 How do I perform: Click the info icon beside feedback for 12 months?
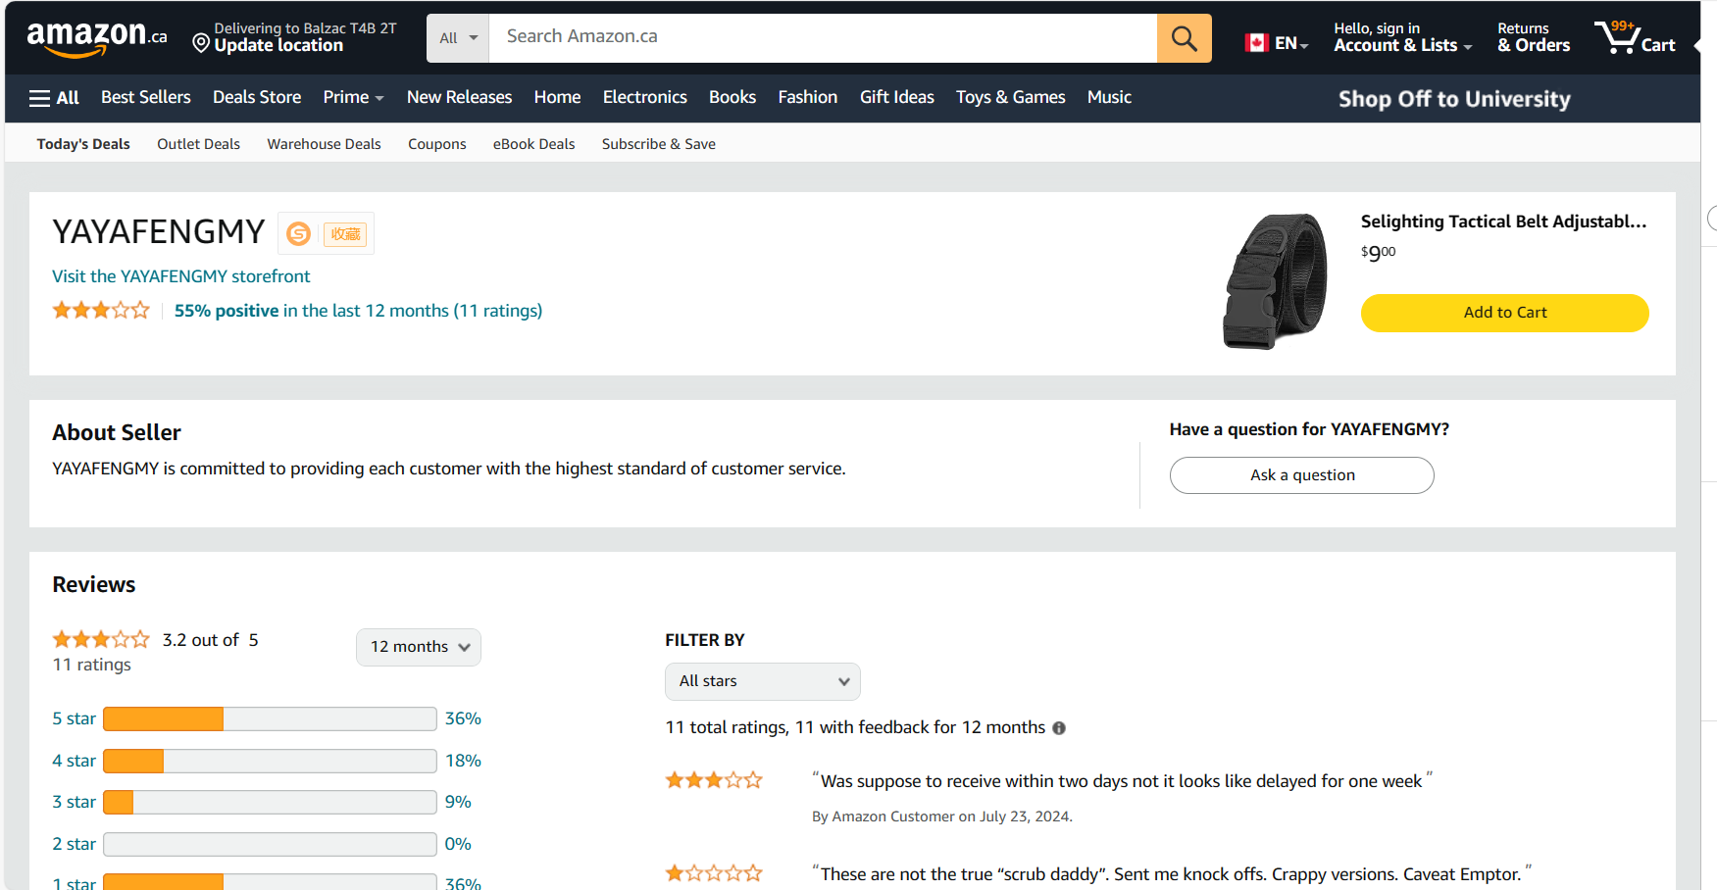tap(1059, 728)
